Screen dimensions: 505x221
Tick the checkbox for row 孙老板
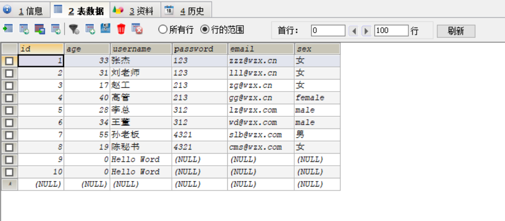click(x=9, y=135)
